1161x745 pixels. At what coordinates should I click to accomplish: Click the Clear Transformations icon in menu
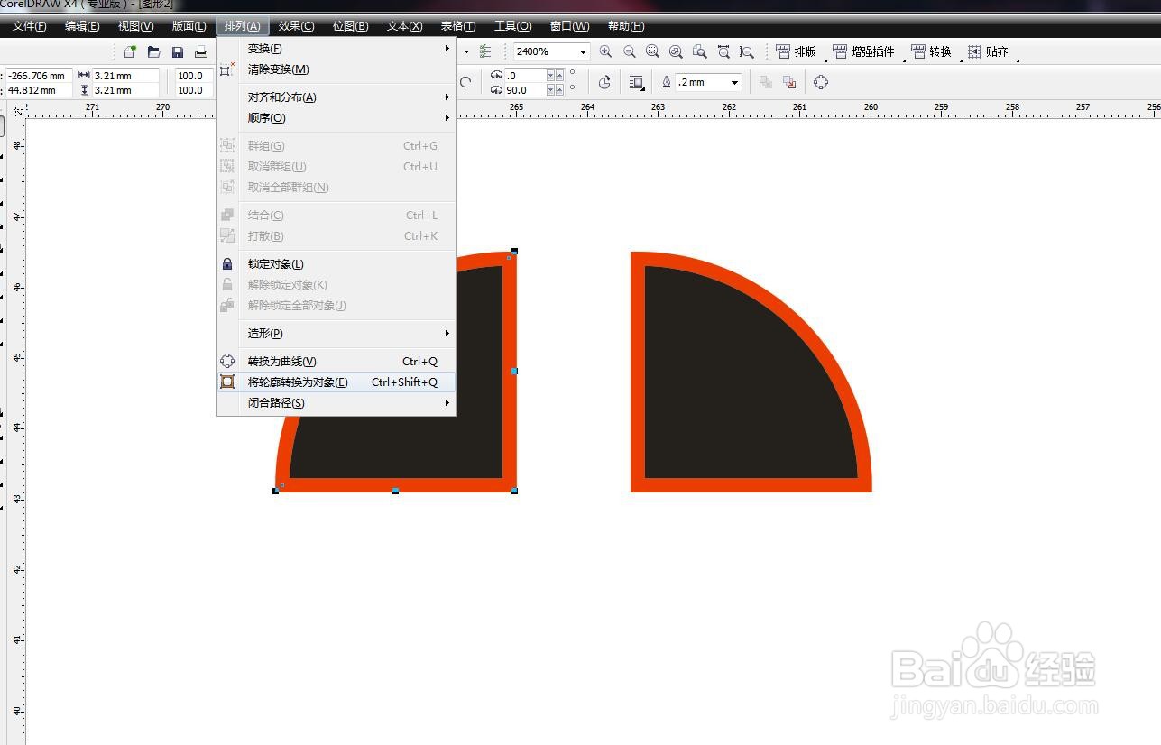pos(227,69)
